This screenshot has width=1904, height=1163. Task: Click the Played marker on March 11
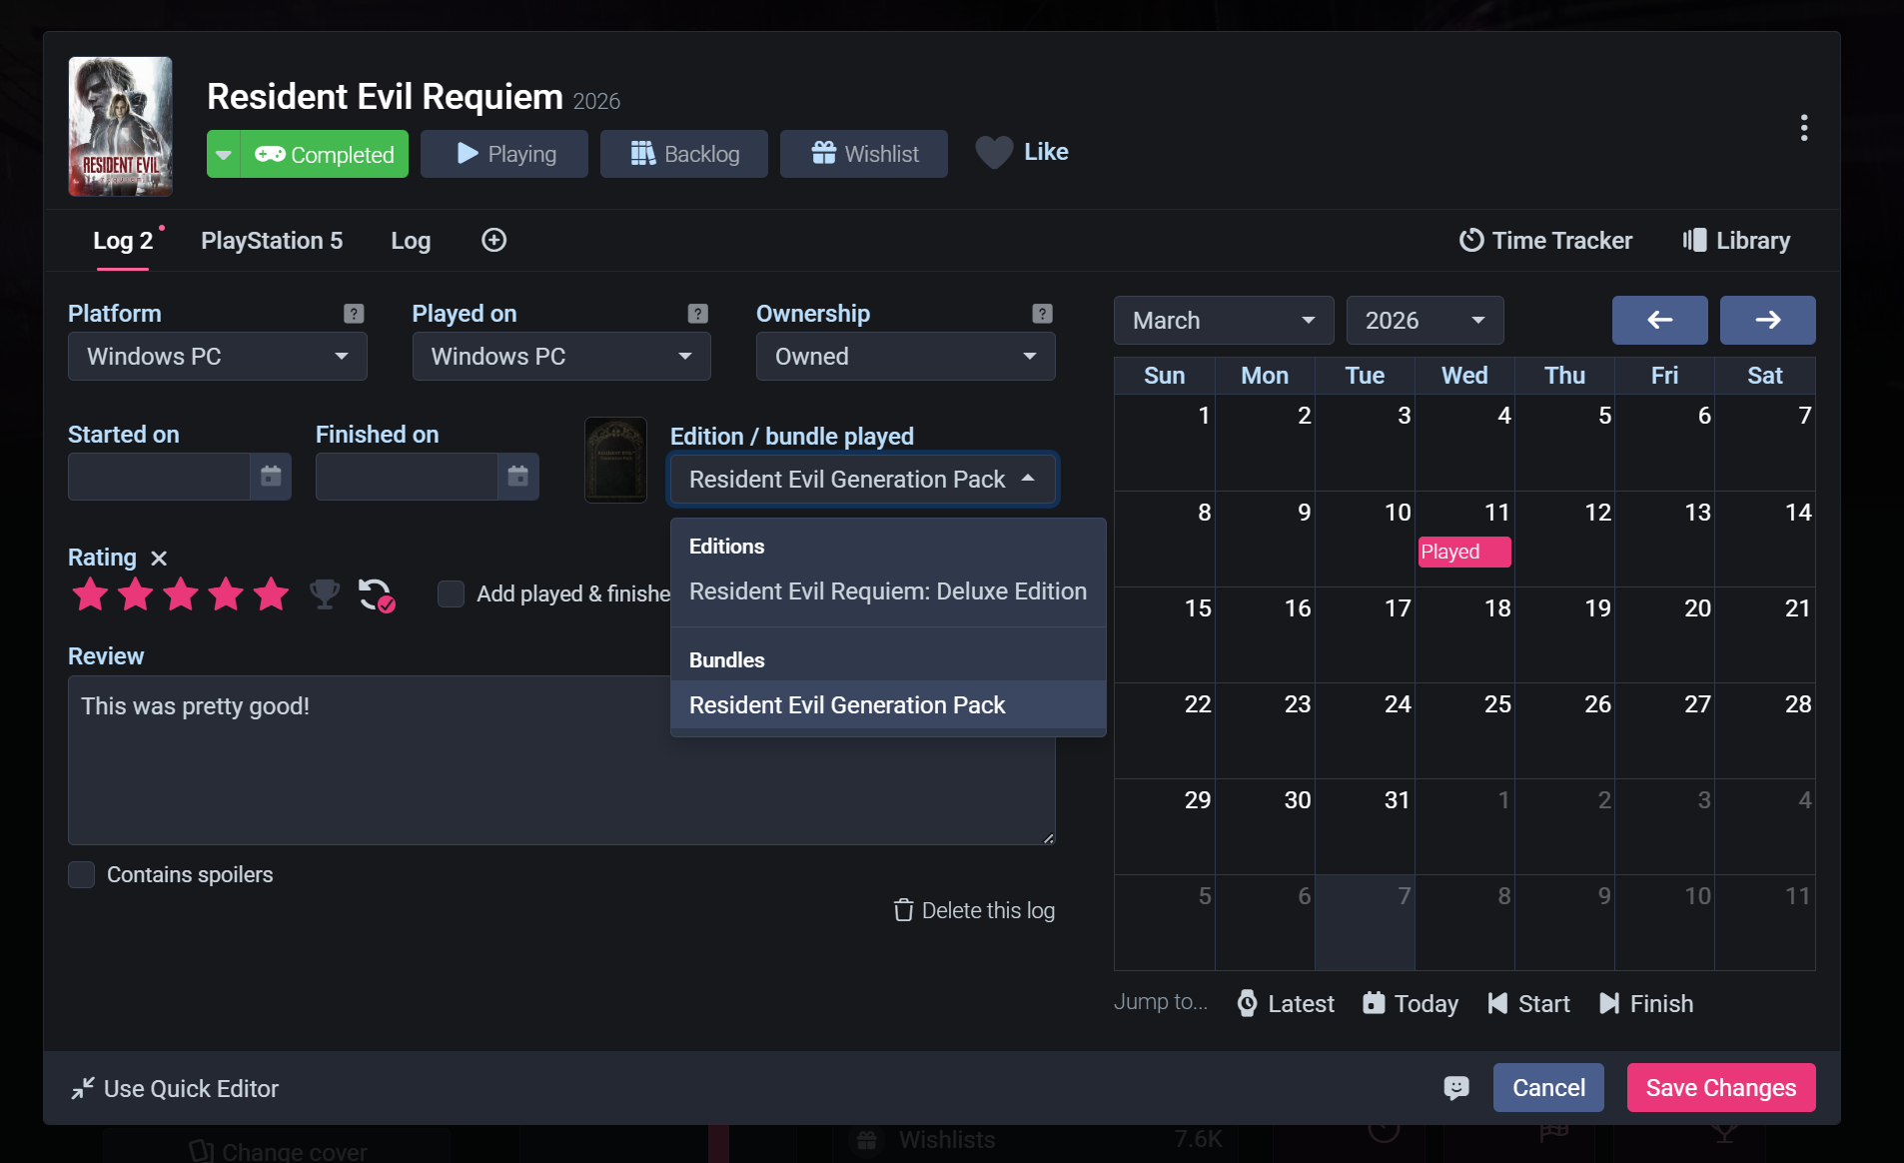click(1464, 552)
